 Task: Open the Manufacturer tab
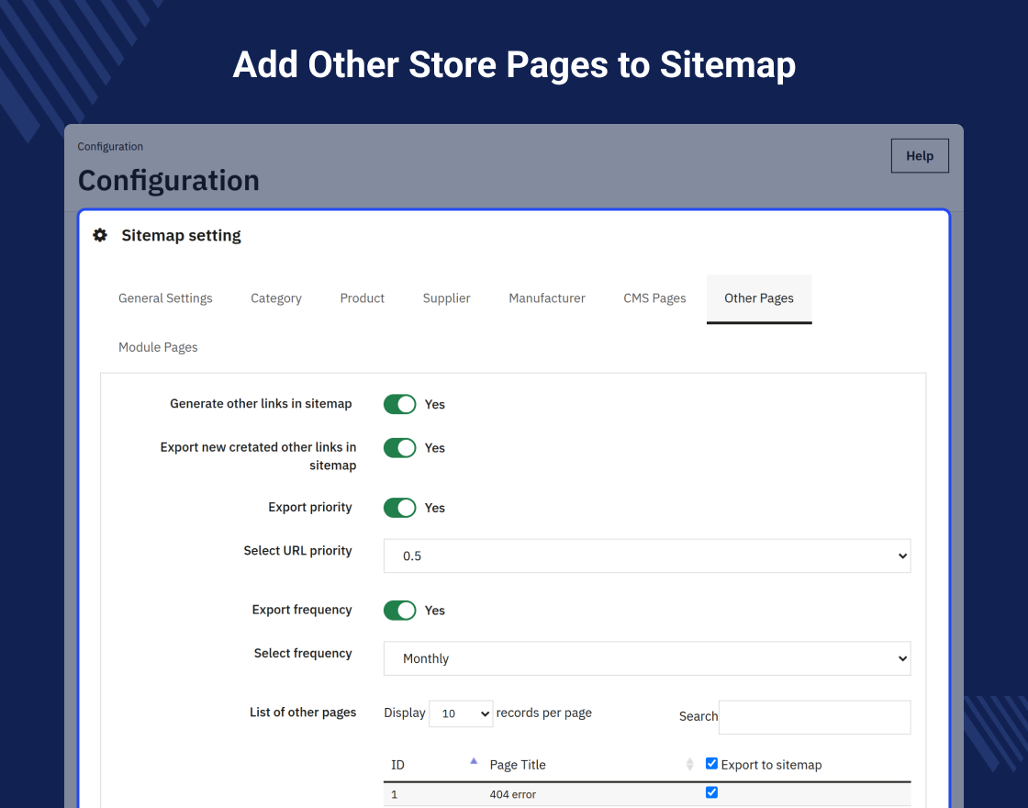(547, 298)
